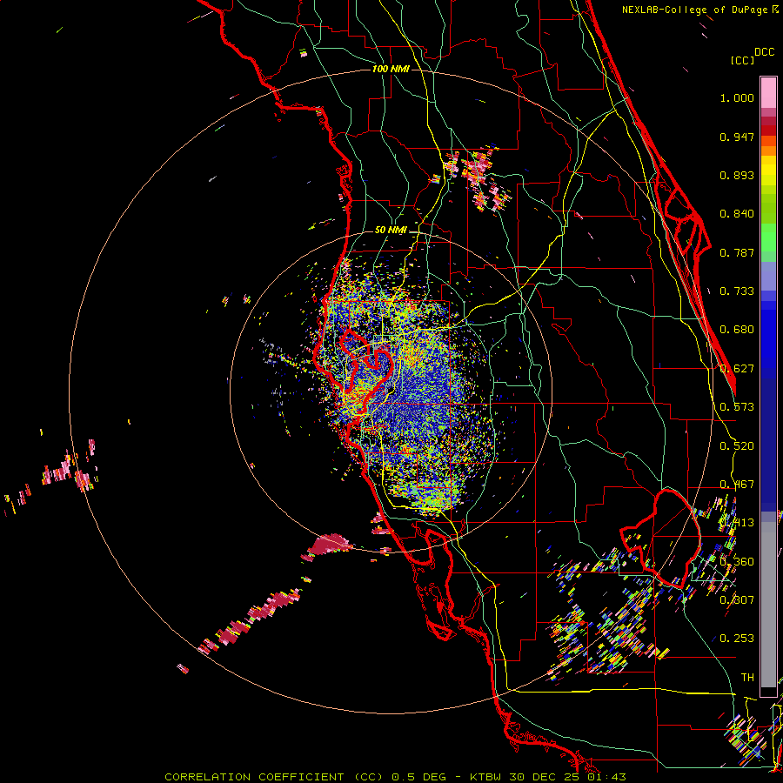783x783 pixels.
Task: Select the 0.307 color scale value
Action: [x=737, y=599]
